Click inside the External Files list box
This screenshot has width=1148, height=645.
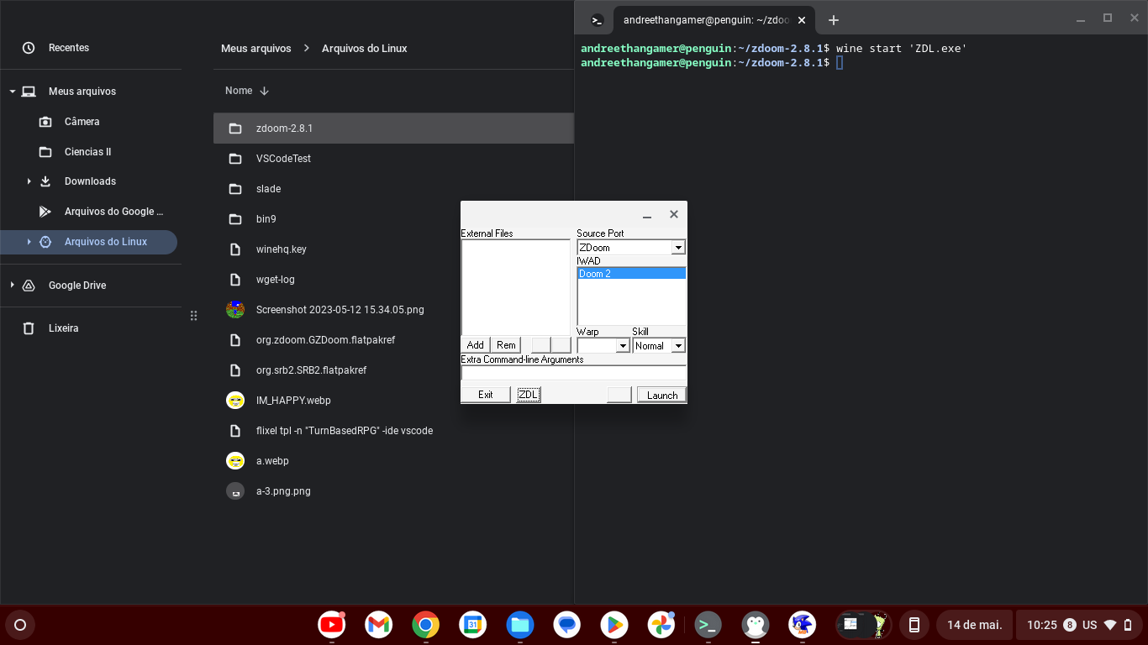click(516, 287)
